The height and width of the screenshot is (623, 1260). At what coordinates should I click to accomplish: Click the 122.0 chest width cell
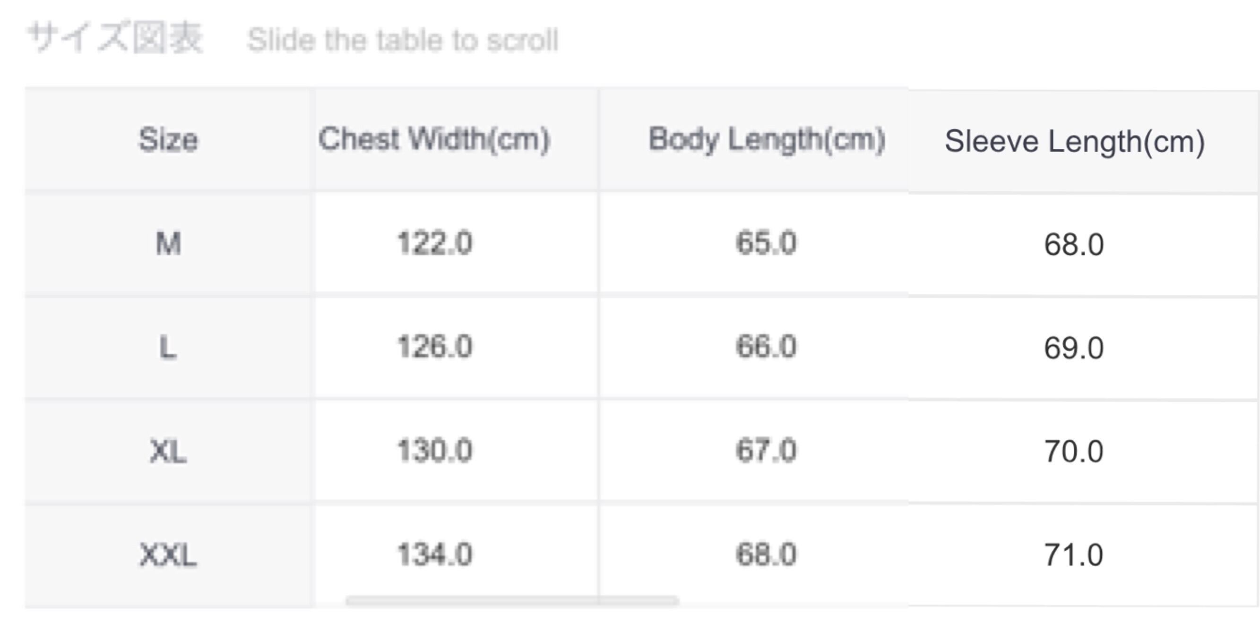434,243
